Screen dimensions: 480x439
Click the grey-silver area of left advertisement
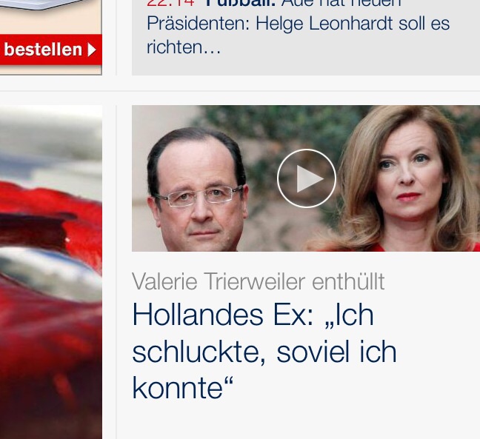[51, 272]
